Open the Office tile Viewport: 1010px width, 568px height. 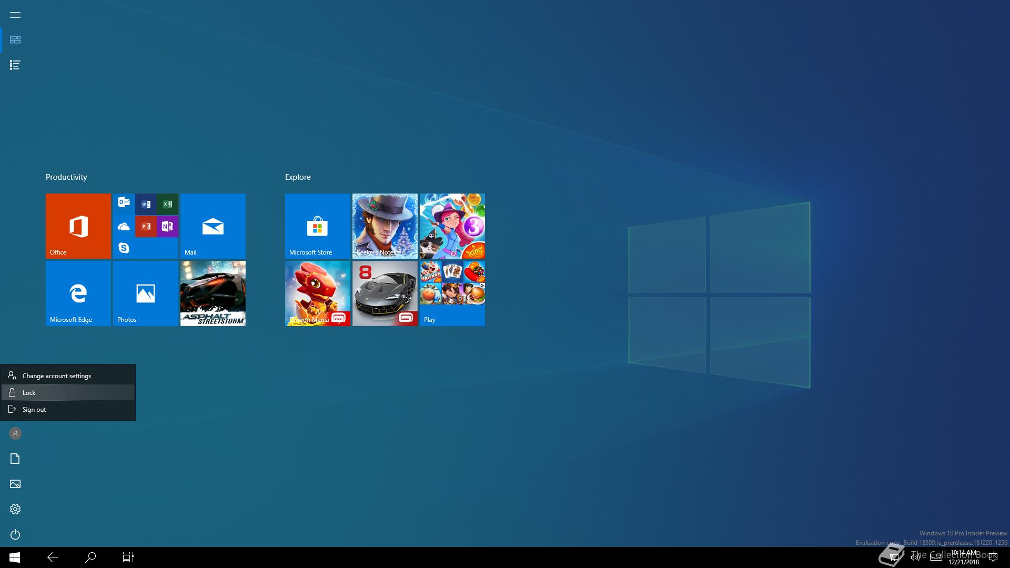78,226
